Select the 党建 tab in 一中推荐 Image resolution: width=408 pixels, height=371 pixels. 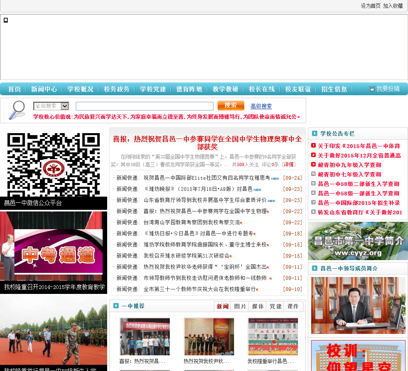pyautogui.click(x=275, y=306)
